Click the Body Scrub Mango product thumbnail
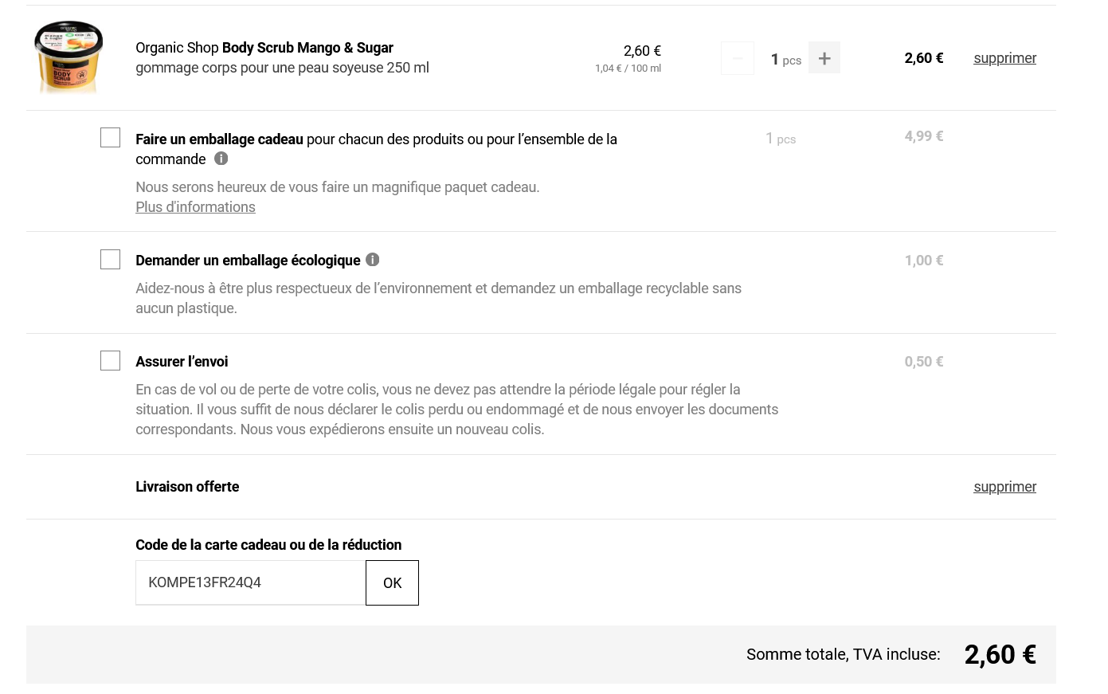 coord(69,57)
